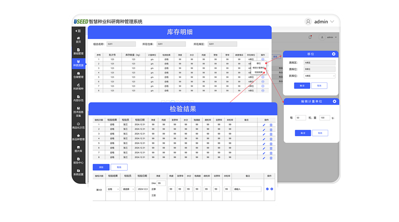The width and height of the screenshot is (399, 222).
Task: Open 首页 from the sidebar
Action: (78, 39)
